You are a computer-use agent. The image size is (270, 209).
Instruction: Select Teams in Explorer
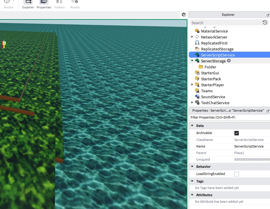point(207,91)
